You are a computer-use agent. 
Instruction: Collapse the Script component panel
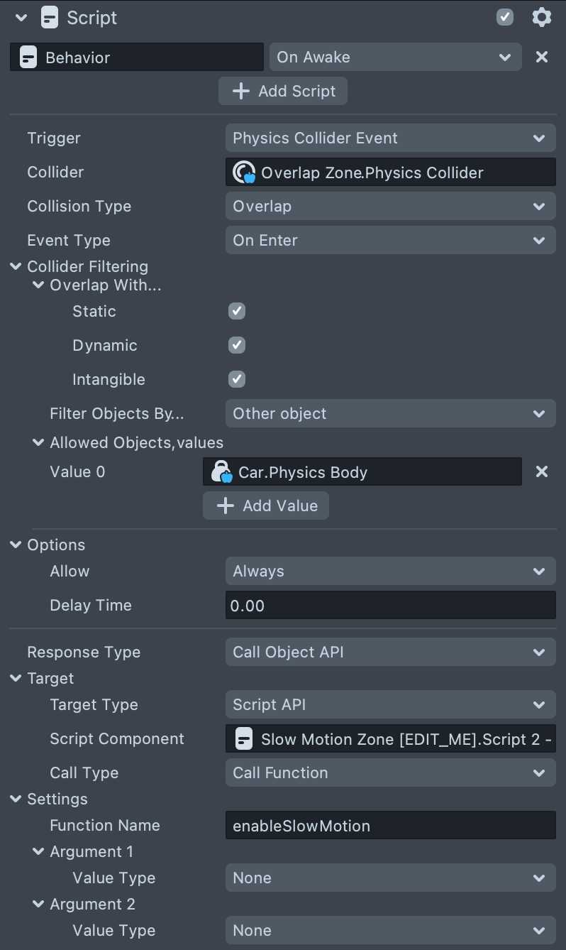tap(21, 18)
